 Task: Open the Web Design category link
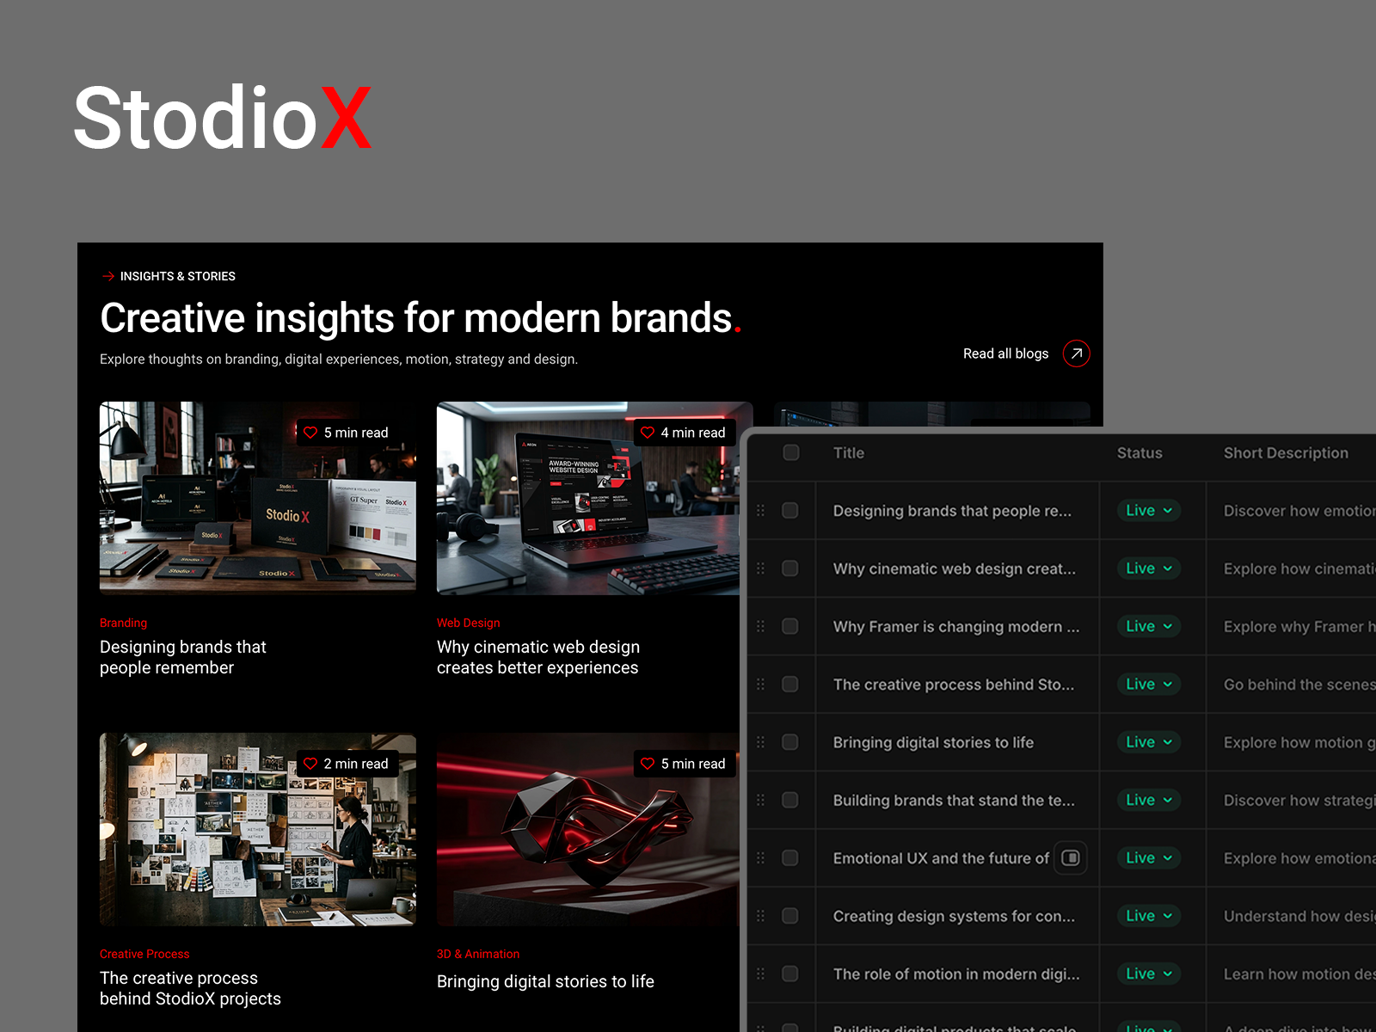click(468, 623)
